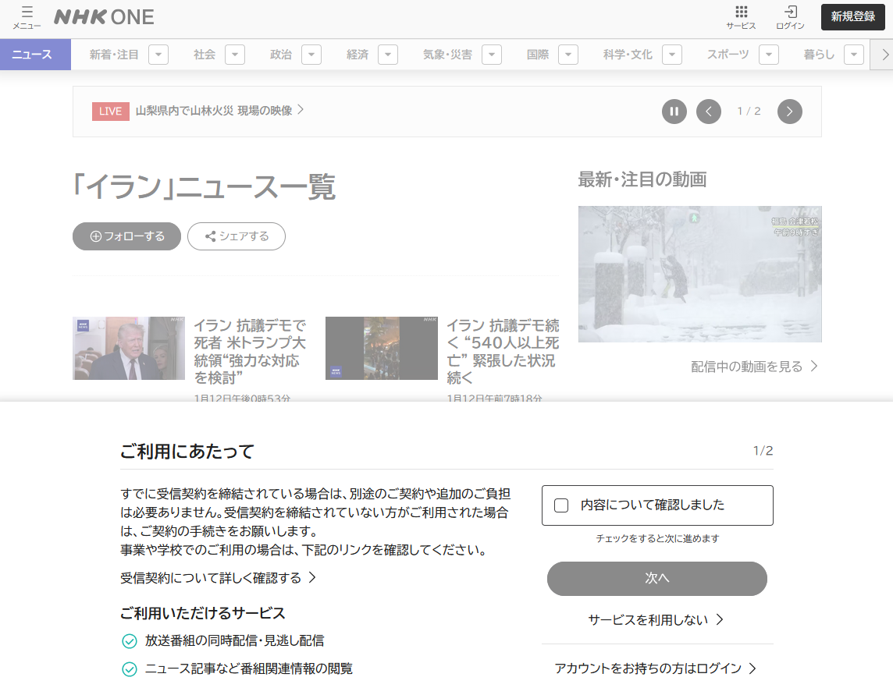Click the ログイン icon in header
Image resolution: width=893 pixels, height=695 pixels.
coord(790,17)
